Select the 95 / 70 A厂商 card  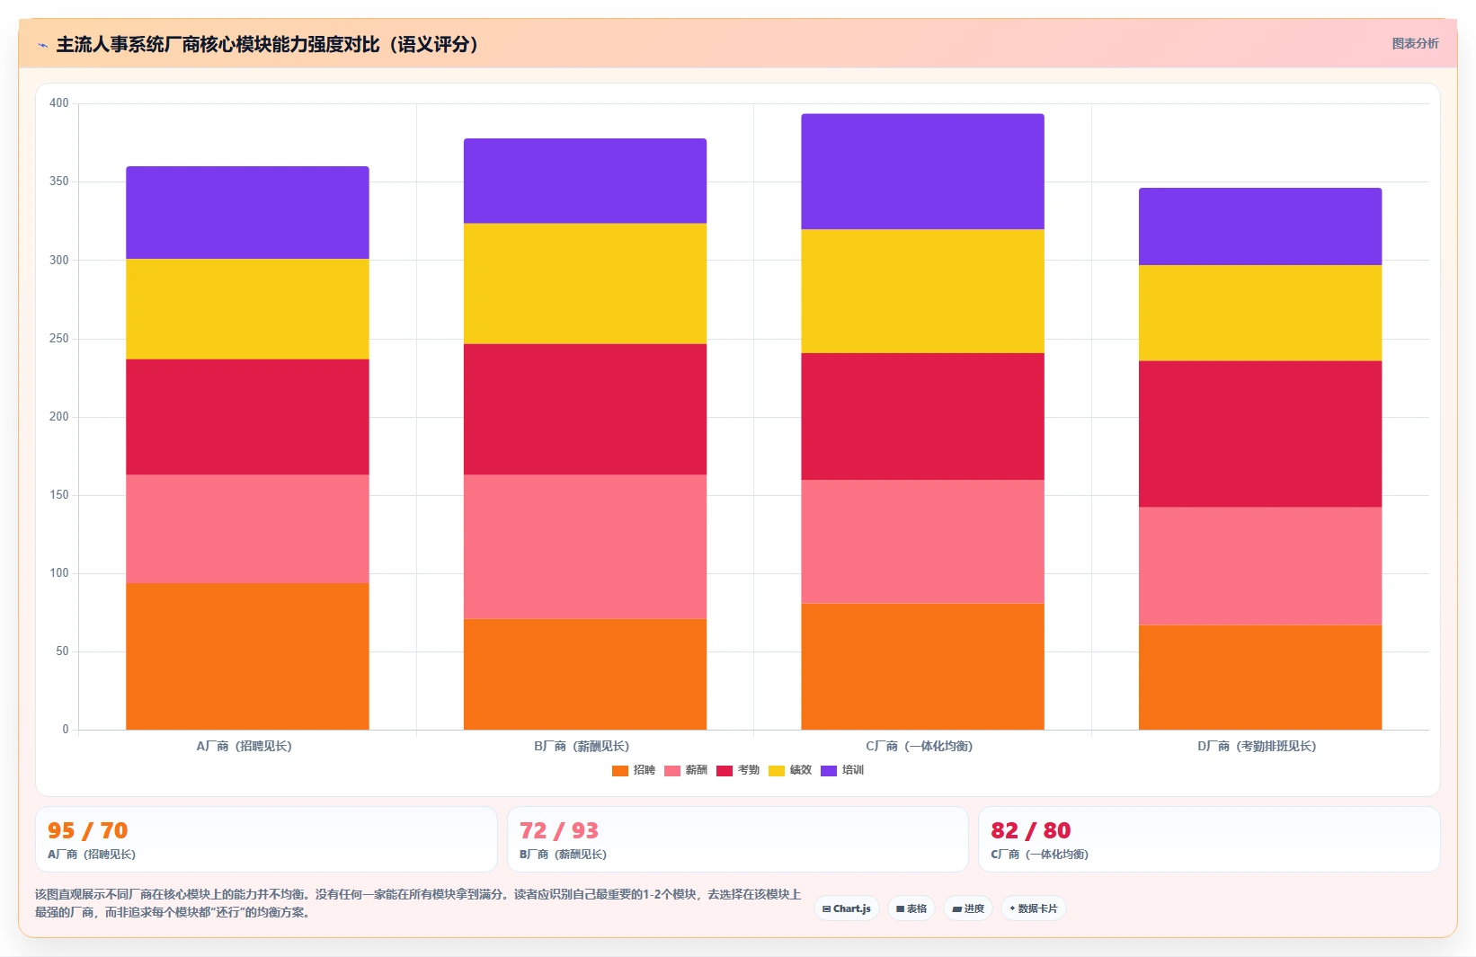[266, 839]
